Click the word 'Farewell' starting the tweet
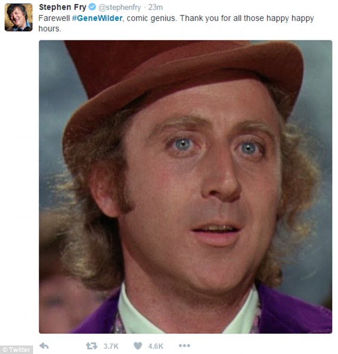This screenshot has width=338, height=354. click(54, 18)
